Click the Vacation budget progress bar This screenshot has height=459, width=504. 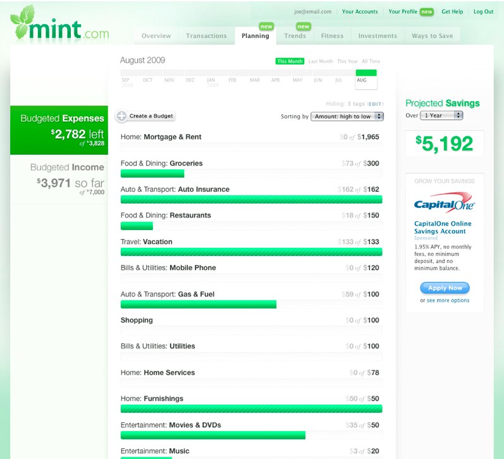click(x=251, y=252)
